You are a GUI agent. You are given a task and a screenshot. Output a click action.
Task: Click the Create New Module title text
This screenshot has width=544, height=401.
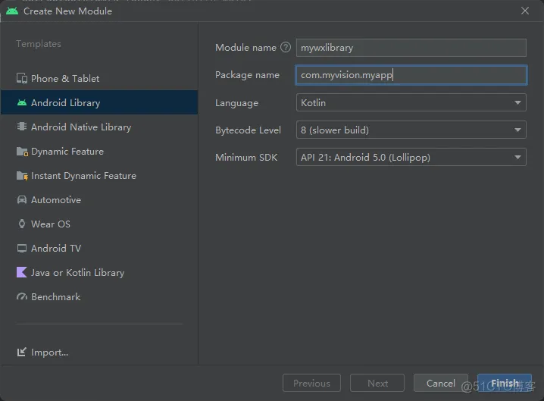point(67,11)
